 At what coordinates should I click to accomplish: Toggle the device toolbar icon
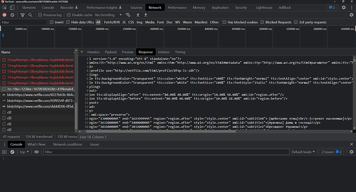12,8
